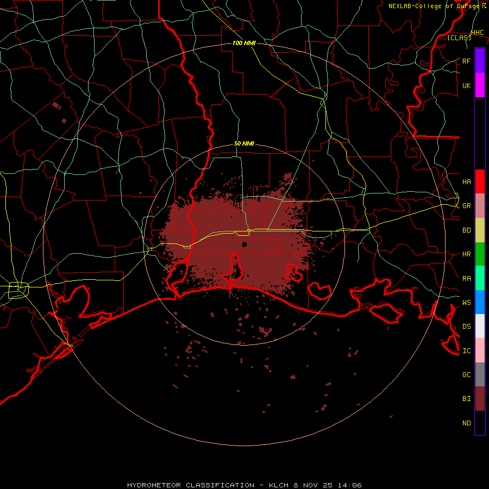The height and width of the screenshot is (489, 489).
Task: Click the UK magenta legend swatch
Action: [x=480, y=85]
